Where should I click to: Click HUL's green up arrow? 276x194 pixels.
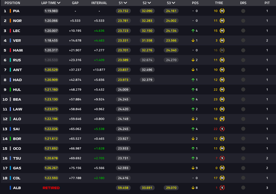click(x=193, y=90)
